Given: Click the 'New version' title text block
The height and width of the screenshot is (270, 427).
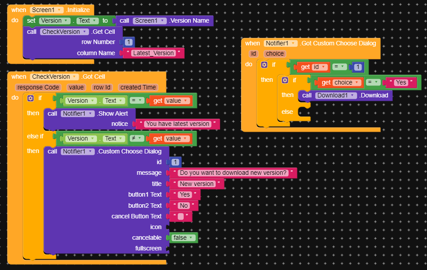Looking at the screenshot, I should click(x=197, y=184).
